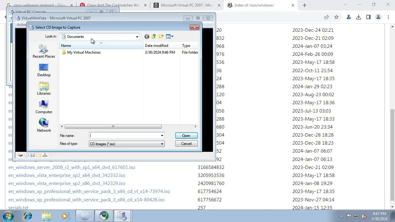Download en_windows_vista_enterprise_sp2_x64_dvd_342332.iso

67,175
